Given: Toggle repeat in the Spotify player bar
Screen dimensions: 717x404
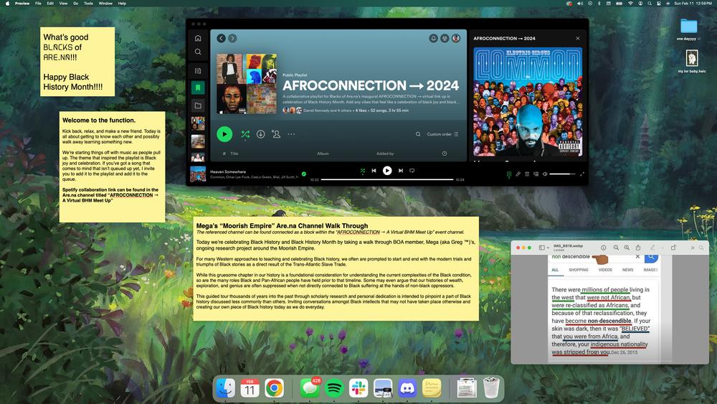Looking at the screenshot, I should [x=412, y=171].
